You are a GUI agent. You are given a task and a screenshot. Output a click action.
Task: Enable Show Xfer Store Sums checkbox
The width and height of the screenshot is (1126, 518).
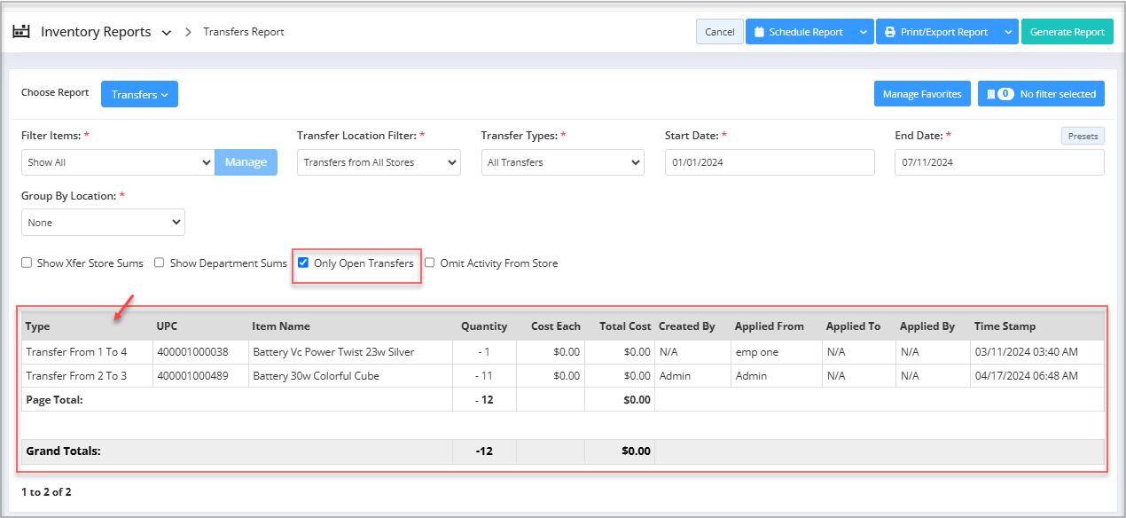pyautogui.click(x=27, y=263)
